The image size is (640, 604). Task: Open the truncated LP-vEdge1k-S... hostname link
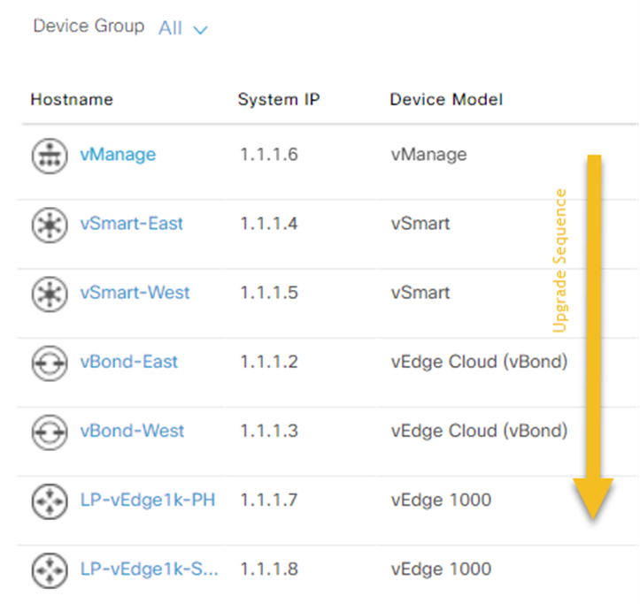[x=149, y=570]
